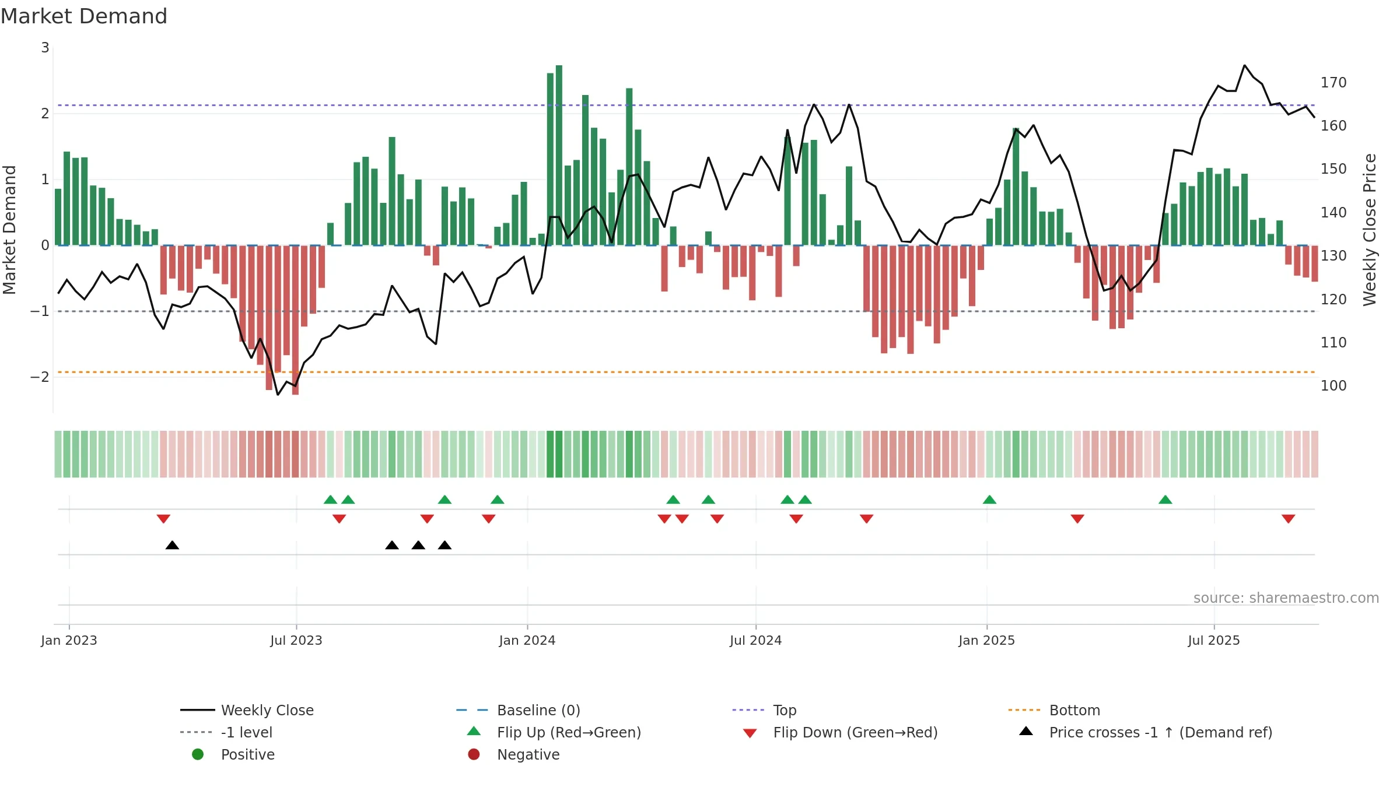This screenshot has height=787, width=1400.
Task: Click the Weekly Close black line legend sample
Action: [198, 710]
